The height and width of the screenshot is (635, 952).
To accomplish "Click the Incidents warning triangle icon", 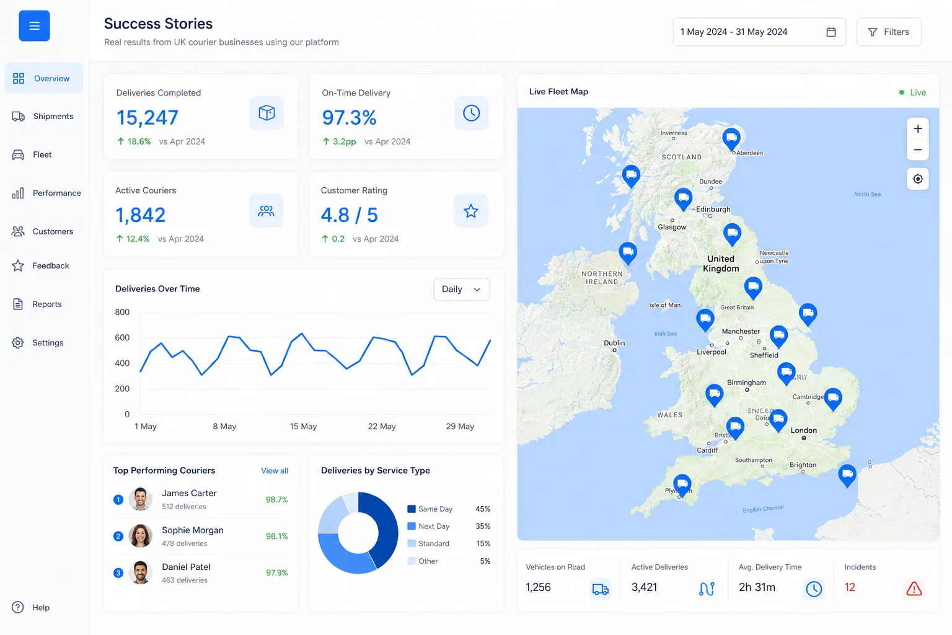I will pos(914,588).
